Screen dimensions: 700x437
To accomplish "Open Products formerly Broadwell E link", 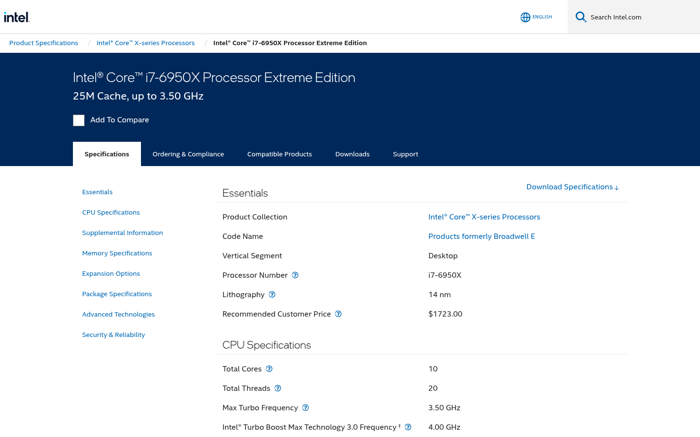I will click(x=482, y=236).
